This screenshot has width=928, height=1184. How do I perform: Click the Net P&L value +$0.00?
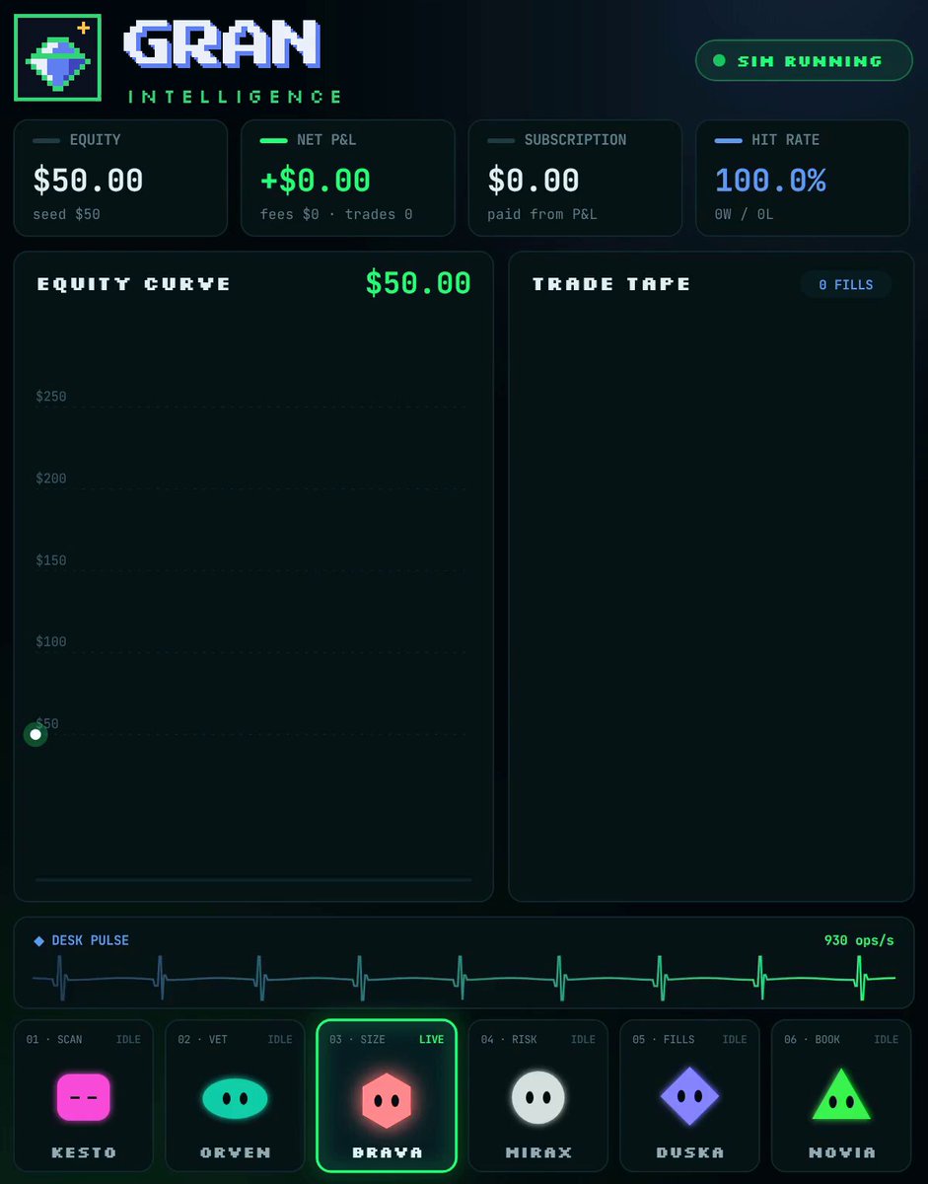316,181
